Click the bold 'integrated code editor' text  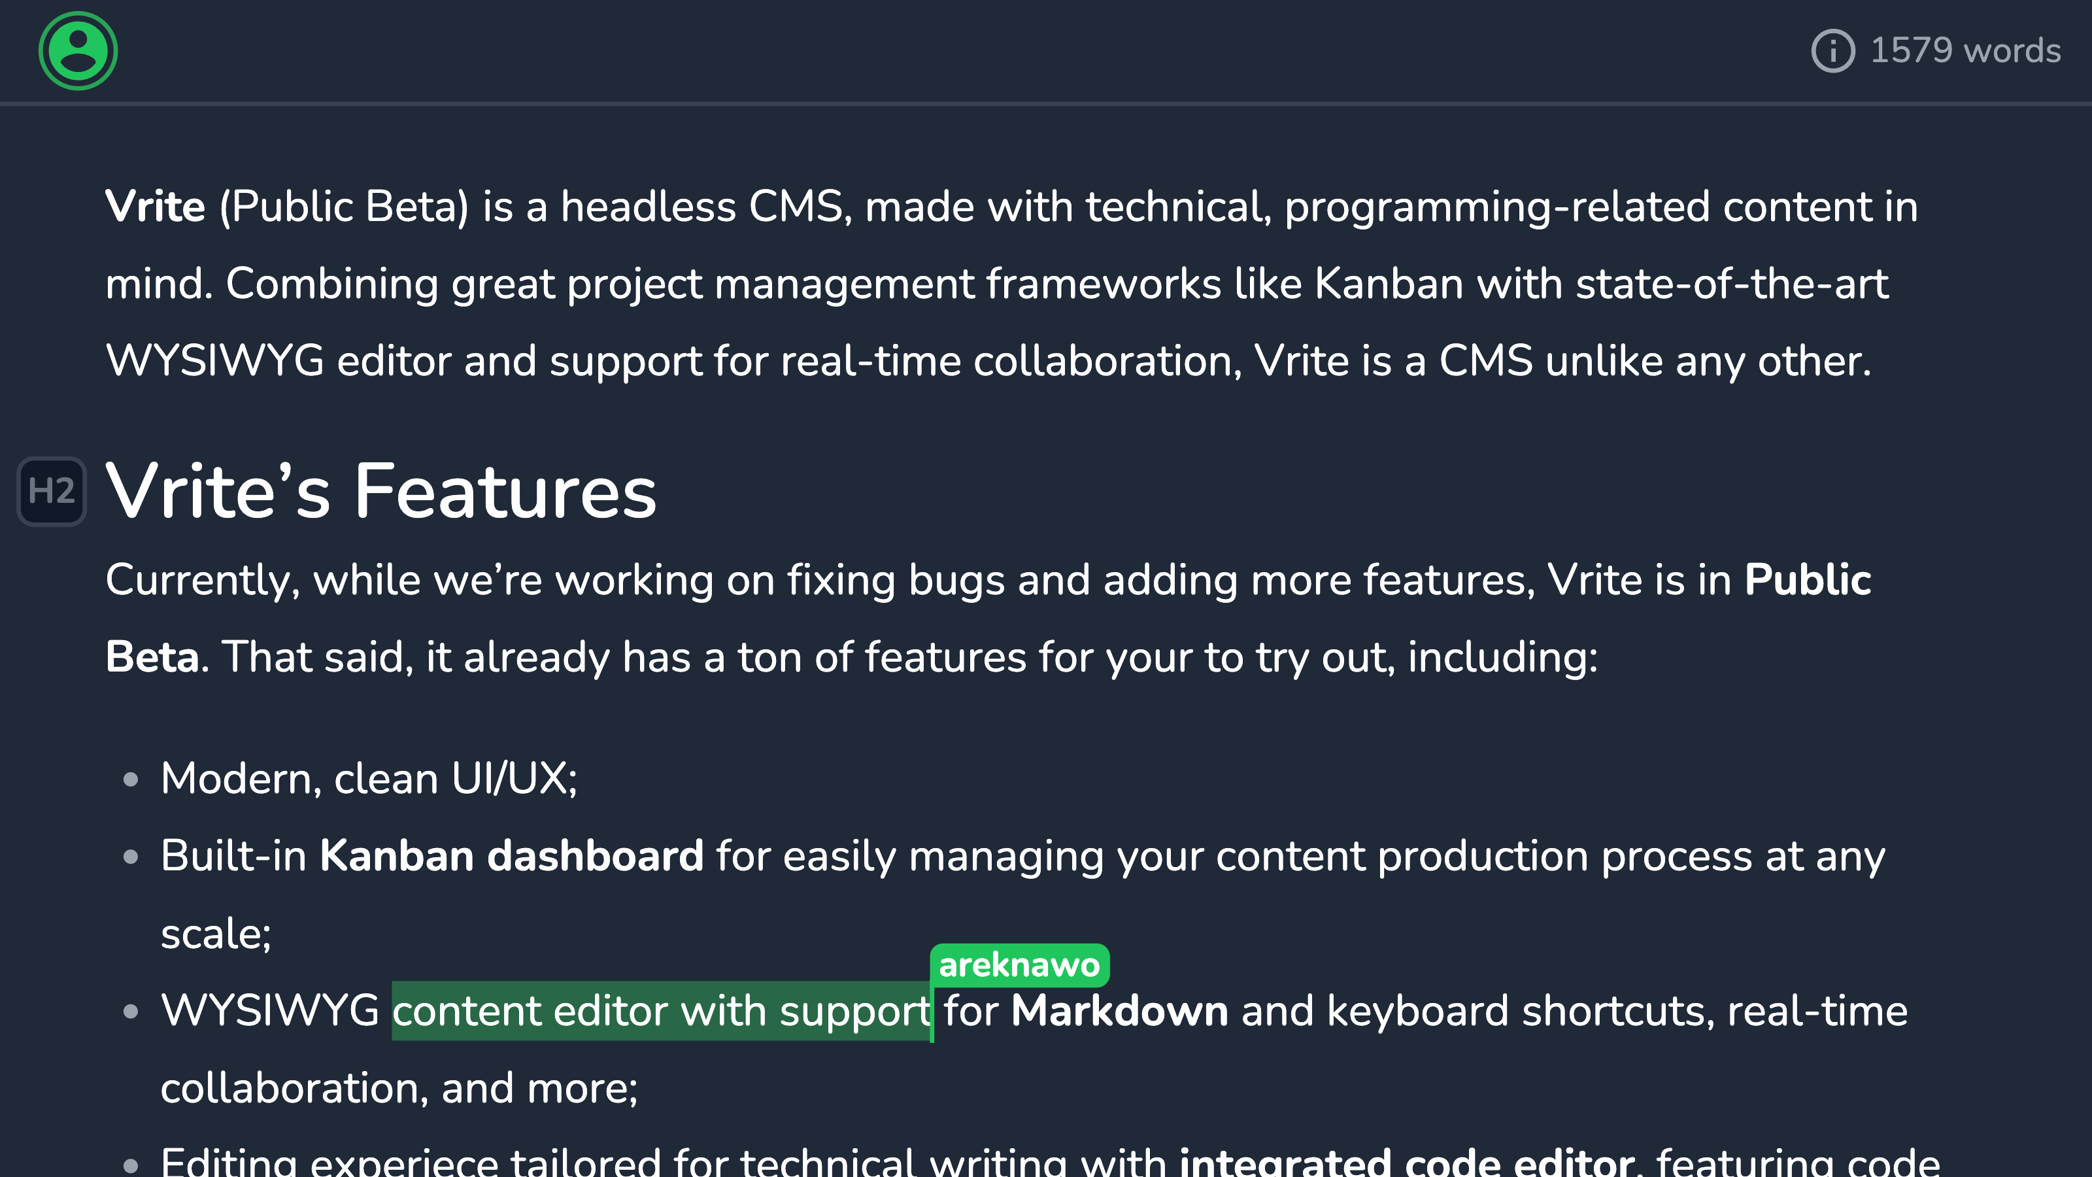pyautogui.click(x=1407, y=1160)
